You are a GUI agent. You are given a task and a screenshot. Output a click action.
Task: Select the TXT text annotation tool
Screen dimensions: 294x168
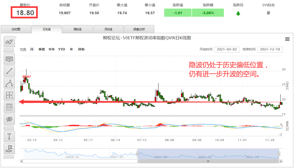9,59
